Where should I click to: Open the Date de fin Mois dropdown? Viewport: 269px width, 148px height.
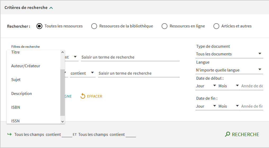229,106
